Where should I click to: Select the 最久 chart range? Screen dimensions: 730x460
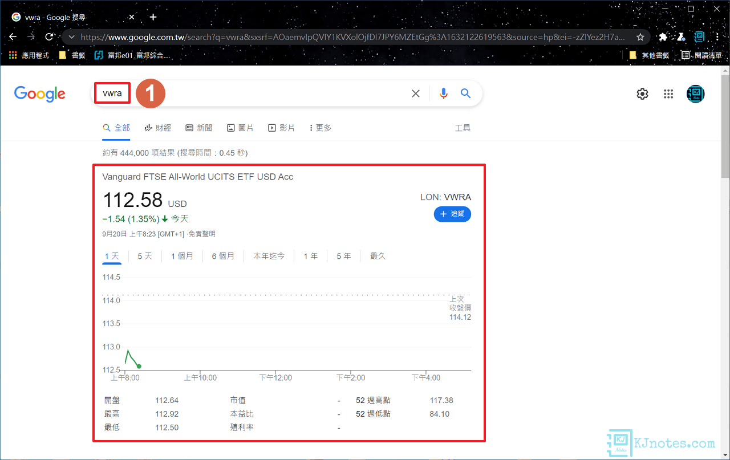[378, 257]
